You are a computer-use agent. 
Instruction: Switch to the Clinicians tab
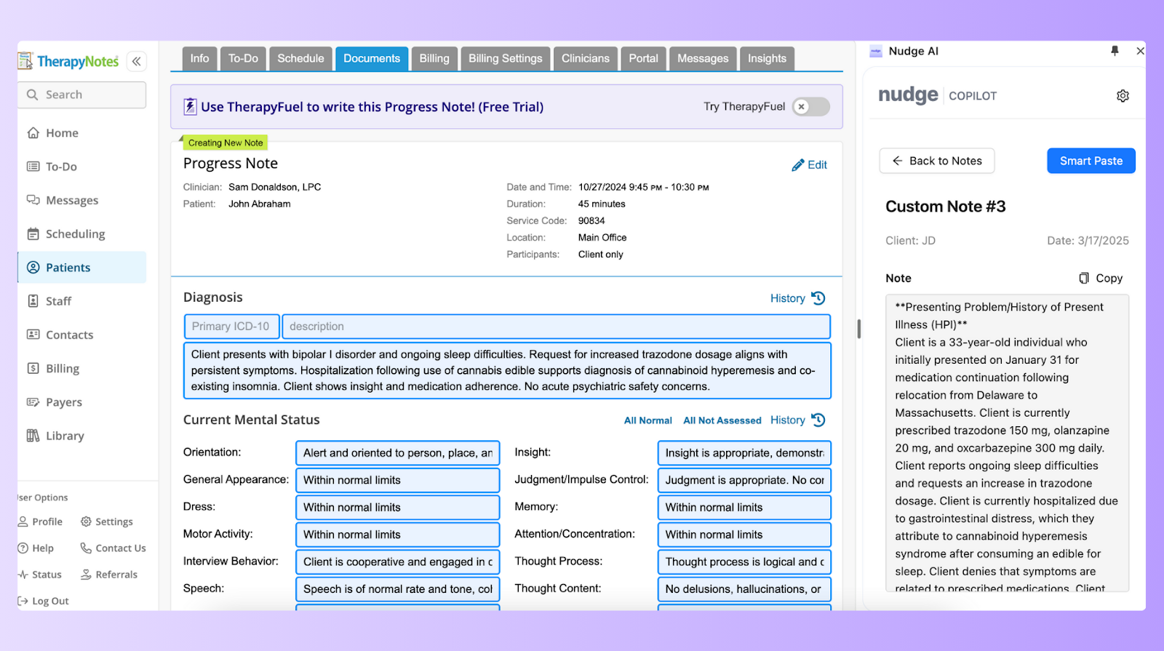pos(586,58)
